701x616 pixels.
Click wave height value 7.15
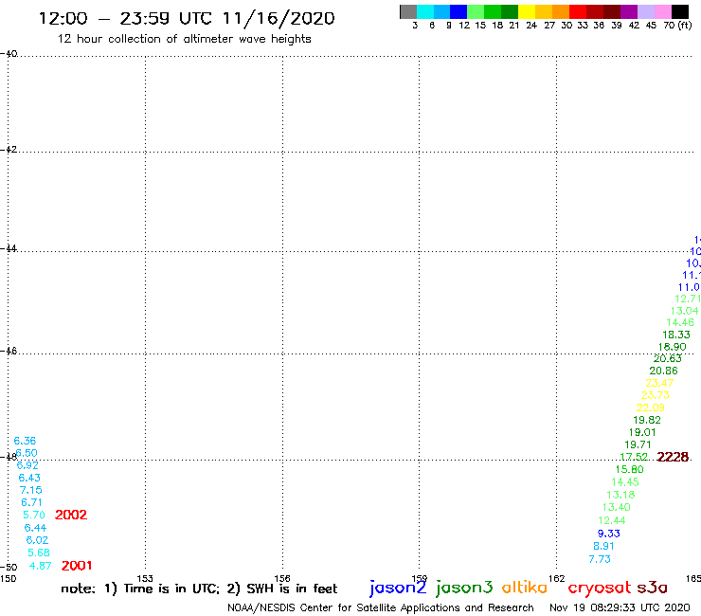point(31,490)
